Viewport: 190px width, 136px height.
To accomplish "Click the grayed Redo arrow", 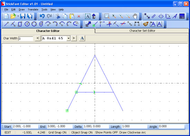I will click(x=49, y=16).
